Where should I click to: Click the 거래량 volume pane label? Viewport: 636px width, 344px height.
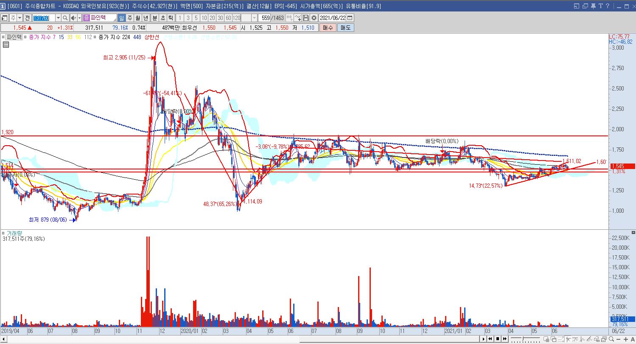pyautogui.click(x=14, y=233)
